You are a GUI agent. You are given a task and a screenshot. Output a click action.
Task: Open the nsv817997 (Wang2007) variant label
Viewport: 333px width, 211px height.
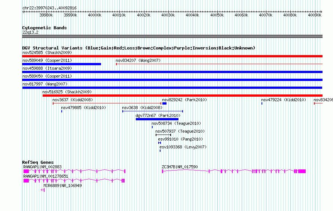(x=45, y=84)
